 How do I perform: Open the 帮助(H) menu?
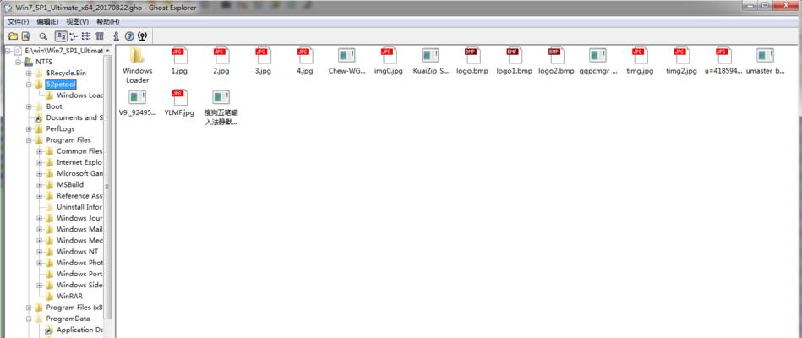pyautogui.click(x=107, y=22)
